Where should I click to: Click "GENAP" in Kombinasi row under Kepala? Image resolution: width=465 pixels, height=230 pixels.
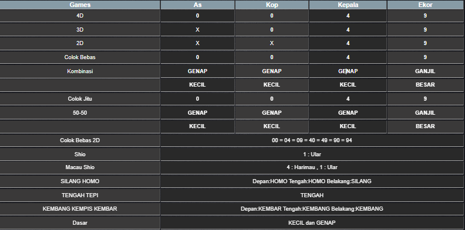(x=348, y=71)
